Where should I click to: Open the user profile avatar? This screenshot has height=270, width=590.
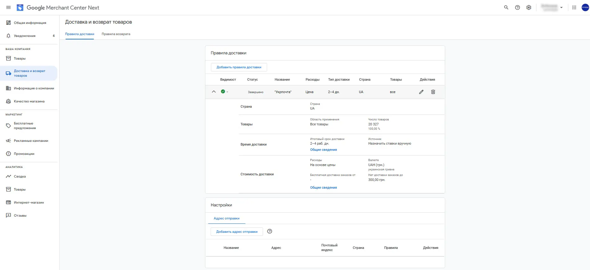(585, 7)
